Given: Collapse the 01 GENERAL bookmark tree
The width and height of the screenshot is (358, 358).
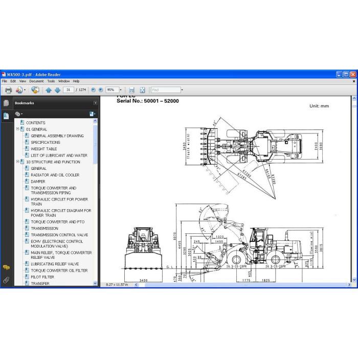Looking at the screenshot, I should 17,129.
